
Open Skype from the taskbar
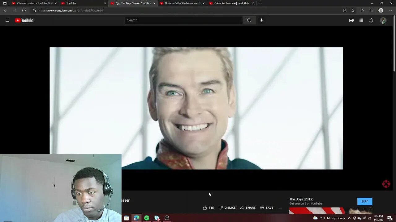coord(157,218)
